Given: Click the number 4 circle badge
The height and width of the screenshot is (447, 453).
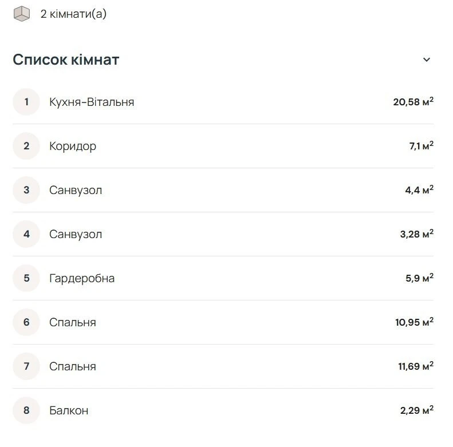Looking at the screenshot, I should pos(26,234).
